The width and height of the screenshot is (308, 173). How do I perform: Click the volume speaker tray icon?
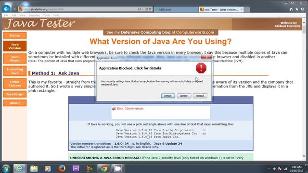pyautogui.click(x=274, y=169)
